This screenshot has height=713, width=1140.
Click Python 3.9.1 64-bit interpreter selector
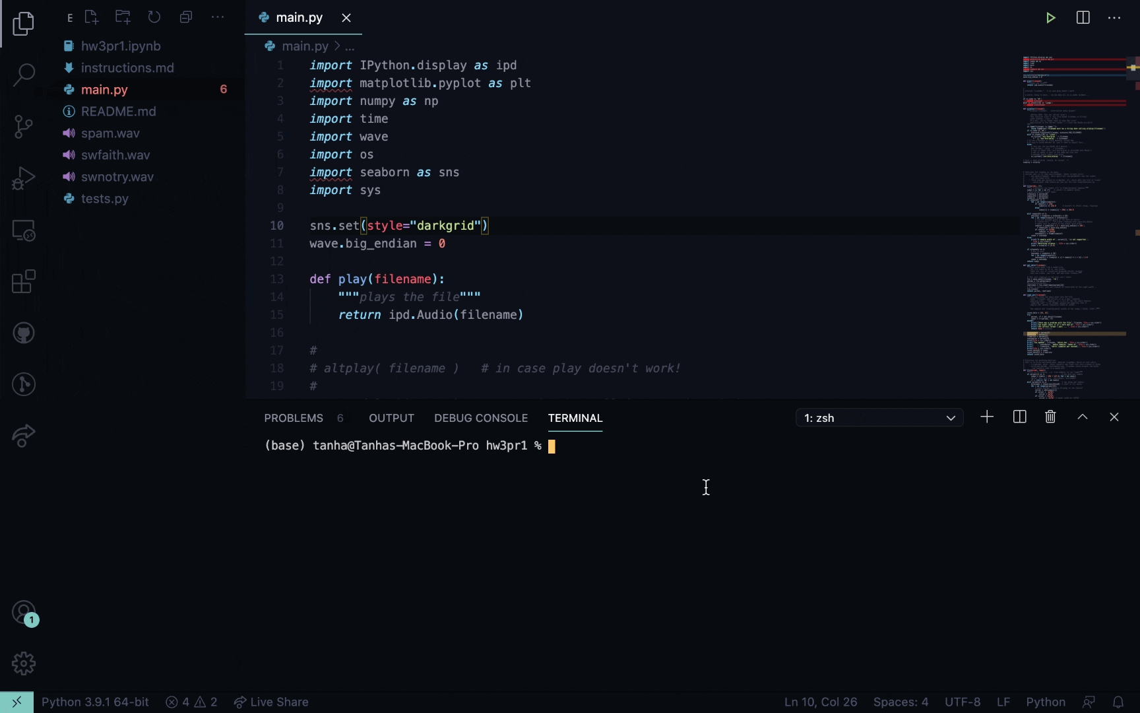coord(95,702)
